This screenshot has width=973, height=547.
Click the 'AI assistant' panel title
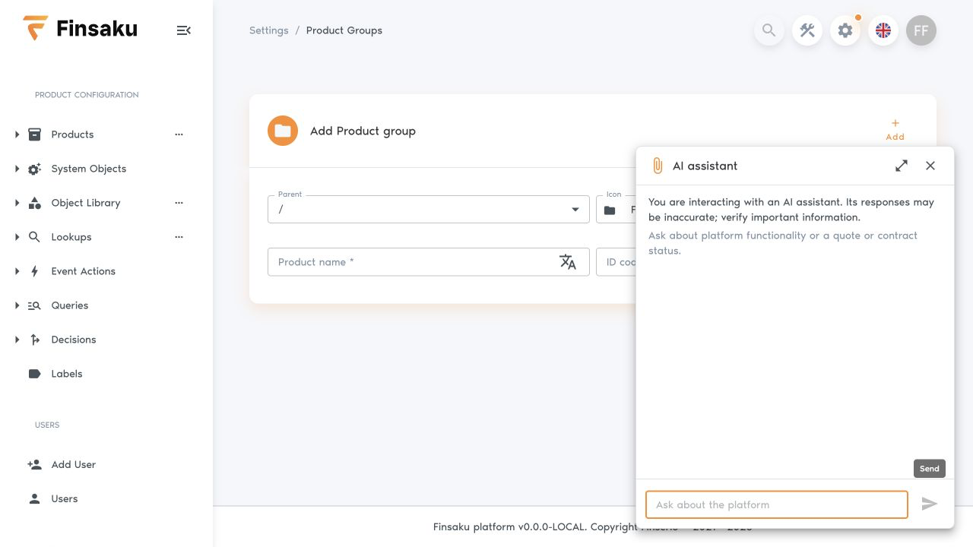click(705, 166)
